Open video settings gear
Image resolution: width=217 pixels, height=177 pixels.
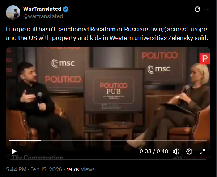point(189,151)
